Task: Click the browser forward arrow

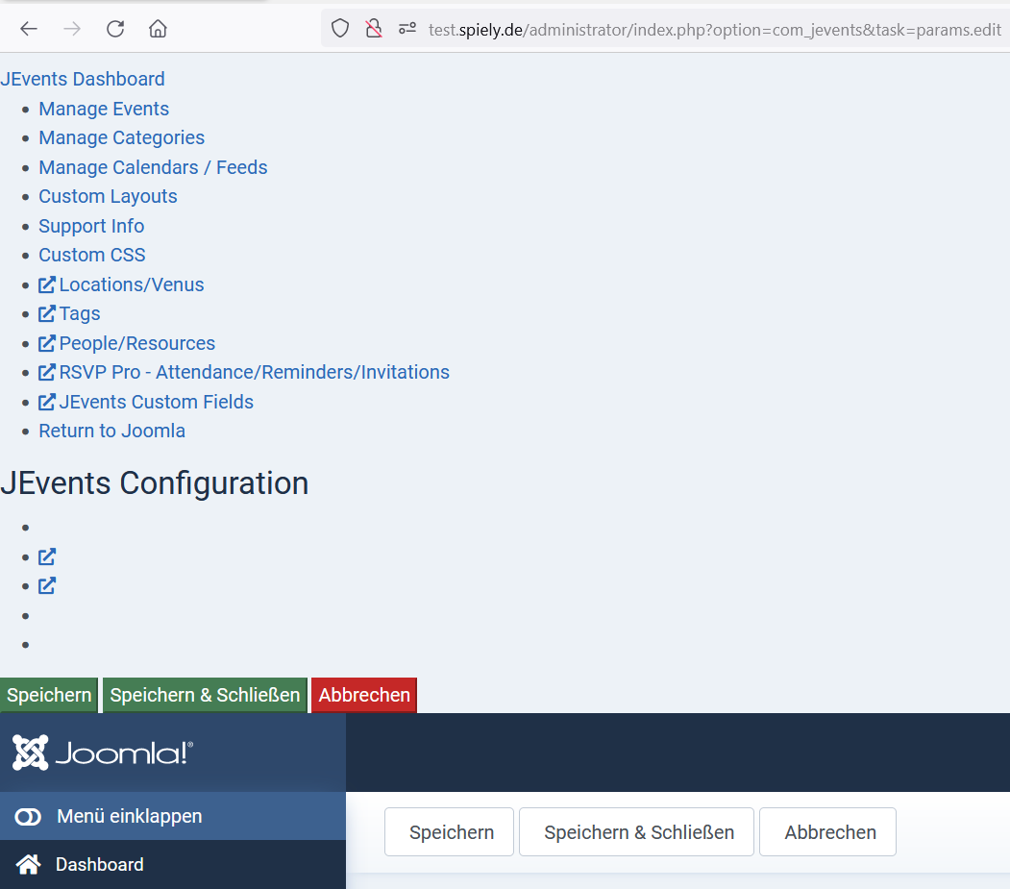Action: (x=72, y=29)
